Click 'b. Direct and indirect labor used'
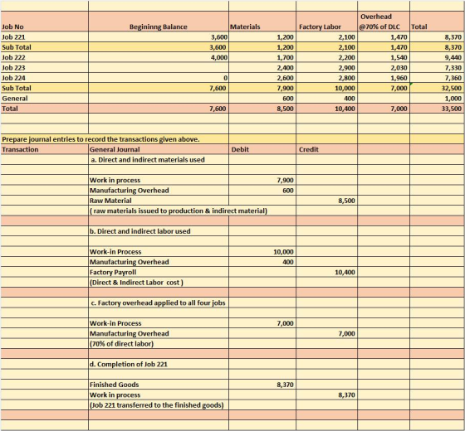Viewport: 465px width, 431px height. click(159, 231)
